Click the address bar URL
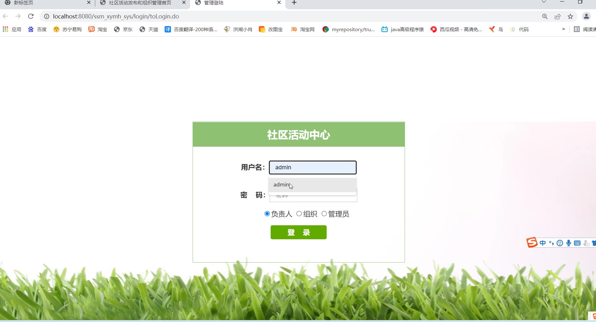Screen dimensions: 596x322 116,16
